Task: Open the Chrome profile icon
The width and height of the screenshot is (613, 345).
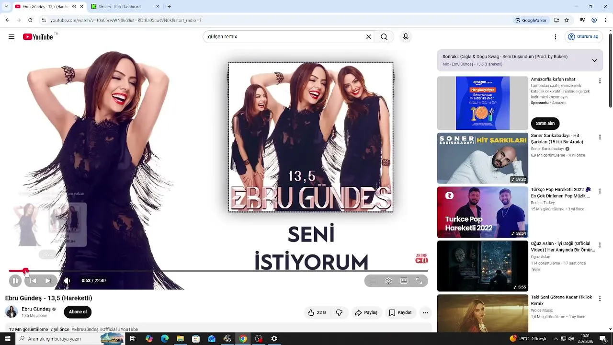Action: (x=594, y=20)
